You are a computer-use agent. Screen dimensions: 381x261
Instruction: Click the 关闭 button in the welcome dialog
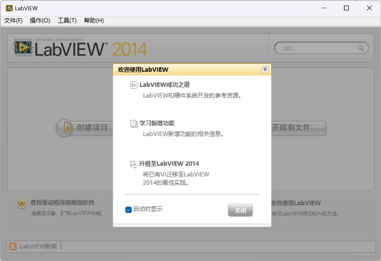pyautogui.click(x=240, y=210)
